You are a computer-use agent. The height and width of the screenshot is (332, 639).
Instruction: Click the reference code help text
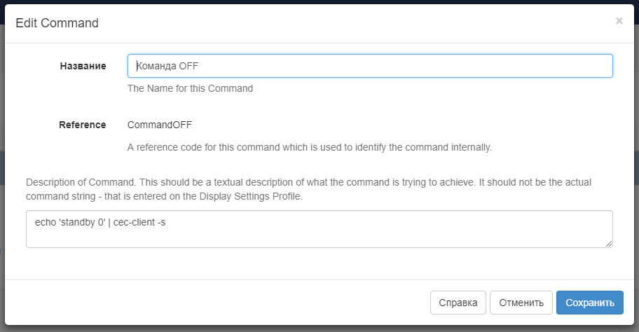310,147
